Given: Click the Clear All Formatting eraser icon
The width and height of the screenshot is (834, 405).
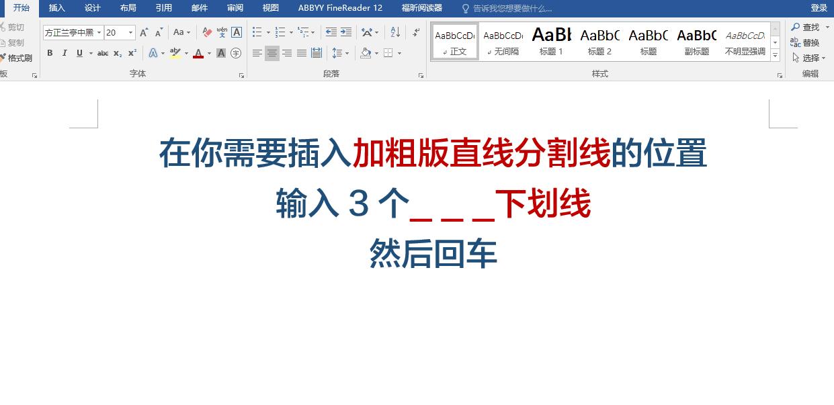Looking at the screenshot, I should [x=207, y=30].
